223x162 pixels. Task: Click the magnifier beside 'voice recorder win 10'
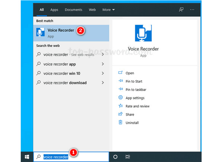(39, 73)
